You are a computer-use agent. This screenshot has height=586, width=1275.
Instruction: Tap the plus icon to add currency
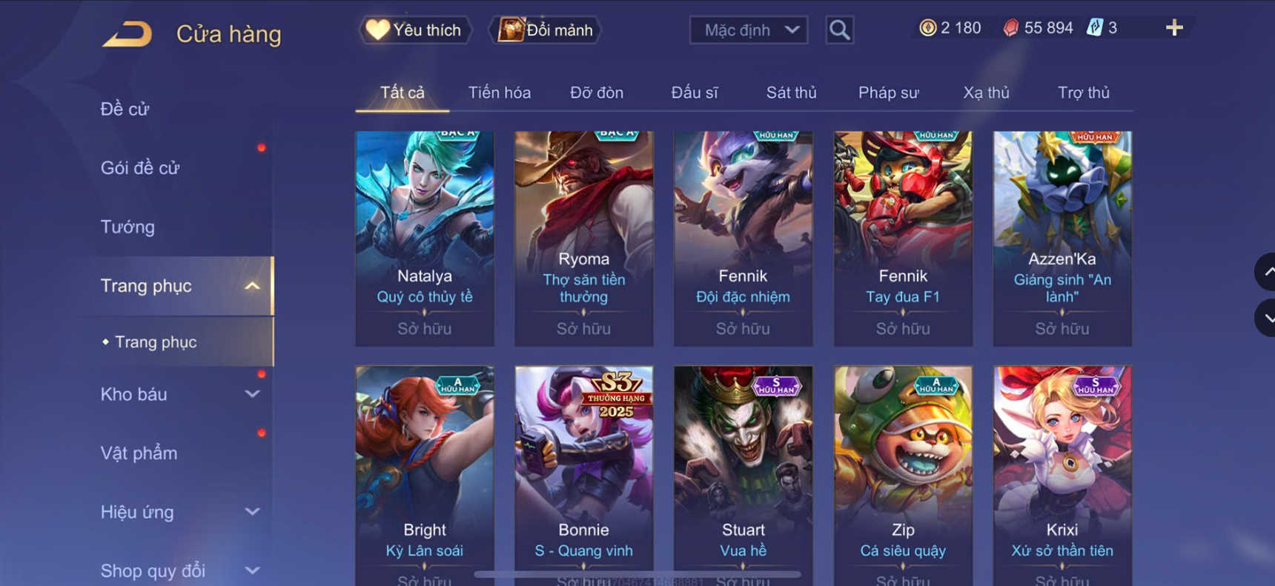pos(1174,28)
